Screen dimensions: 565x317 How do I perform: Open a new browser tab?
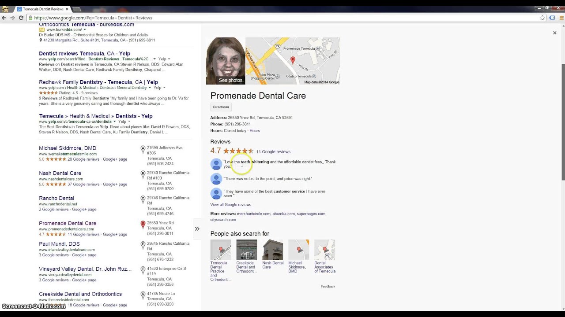[x=76, y=9]
